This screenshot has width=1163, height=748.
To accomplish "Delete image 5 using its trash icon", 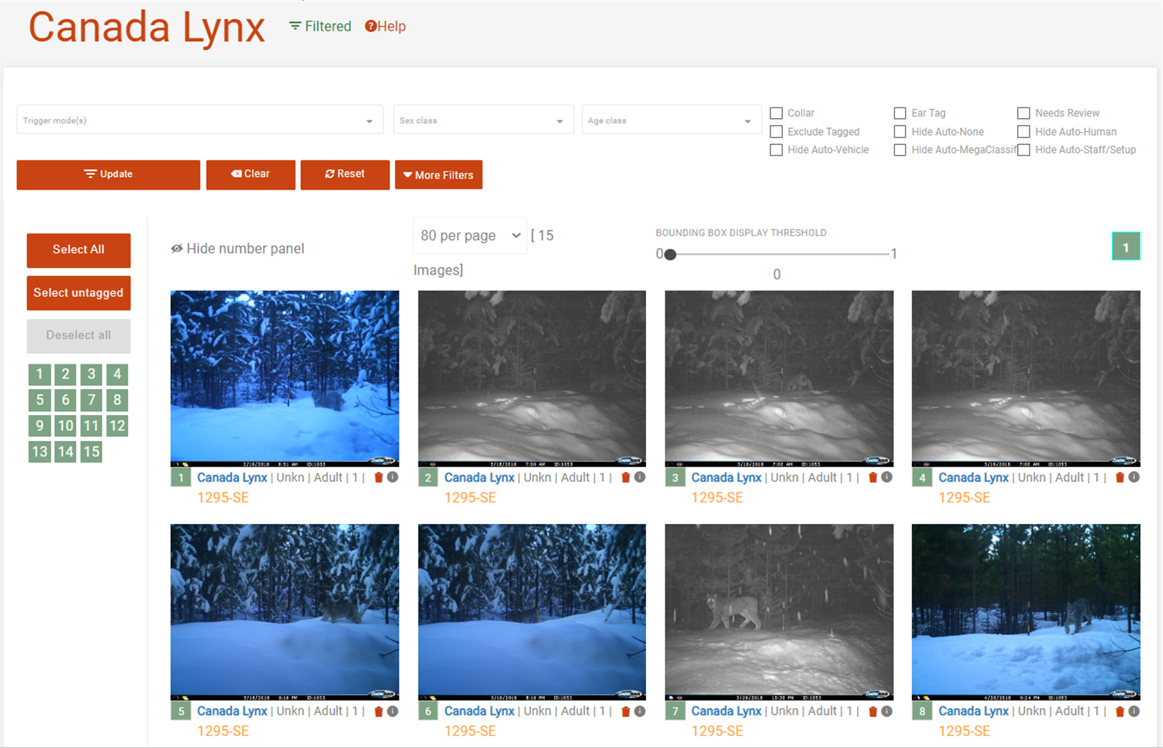I will pos(378,711).
